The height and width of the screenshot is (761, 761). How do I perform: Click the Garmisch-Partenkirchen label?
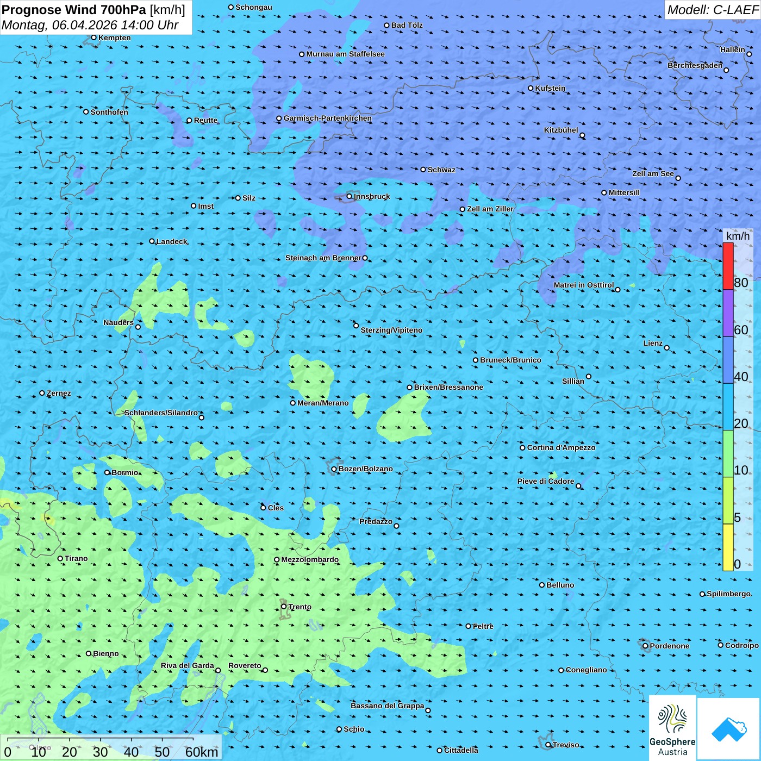(328, 118)
